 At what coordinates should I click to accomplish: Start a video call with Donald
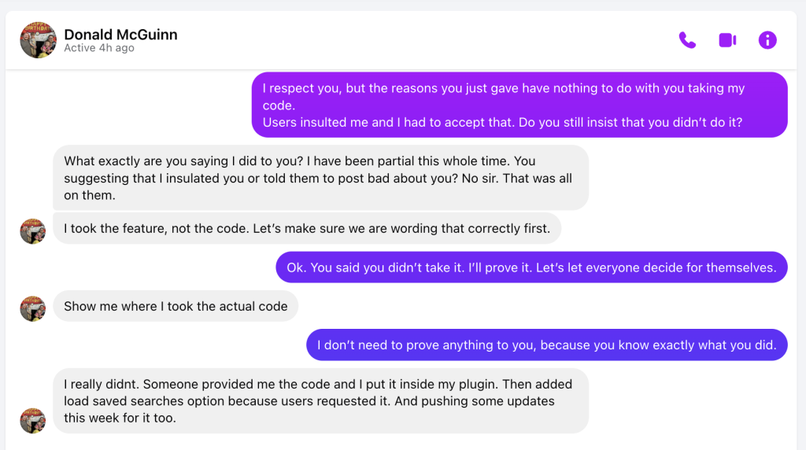point(727,40)
